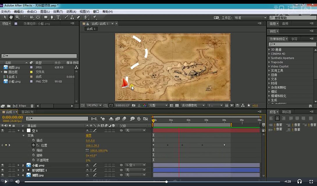This screenshot has height=186, width=317.
Task: Click the snapshot camera icon below viewer
Action: [x=134, y=106]
